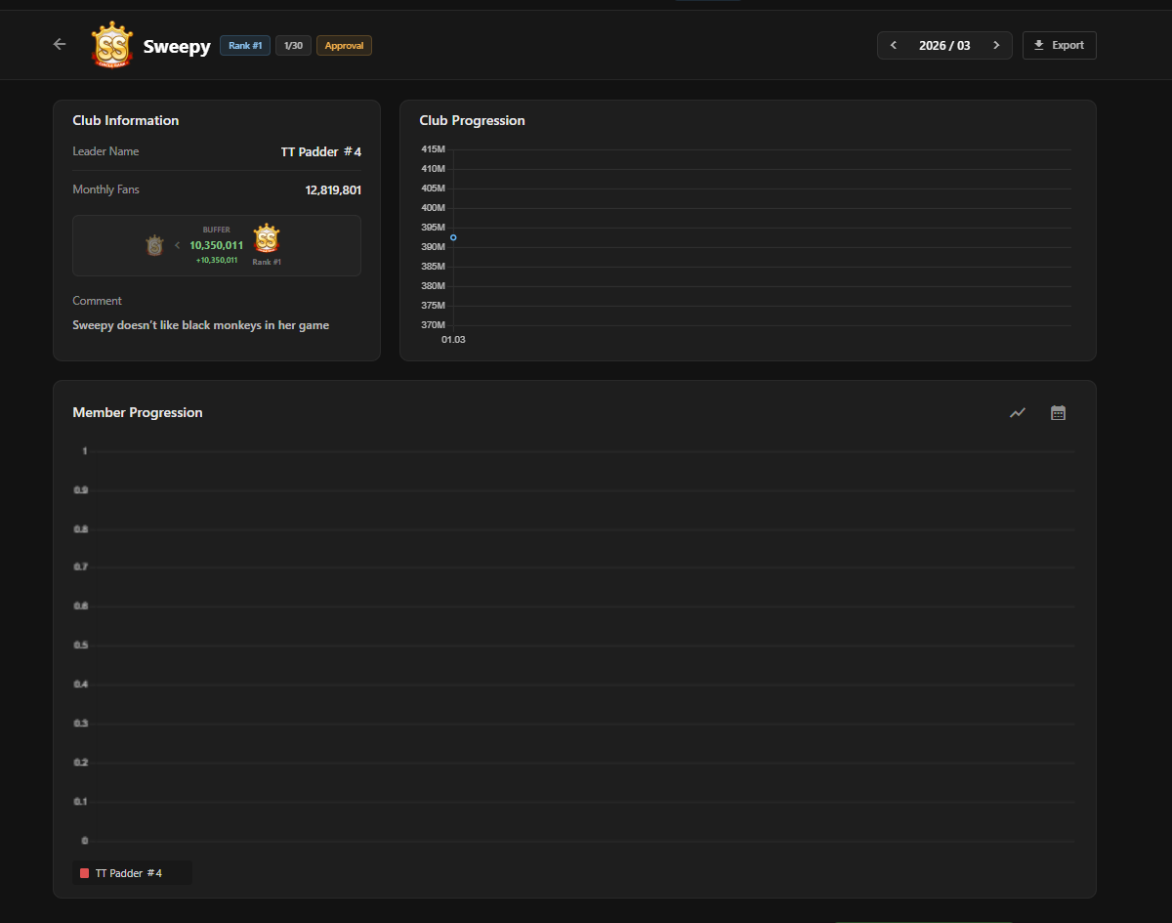Switch Member Progression to calendar view

tap(1058, 413)
